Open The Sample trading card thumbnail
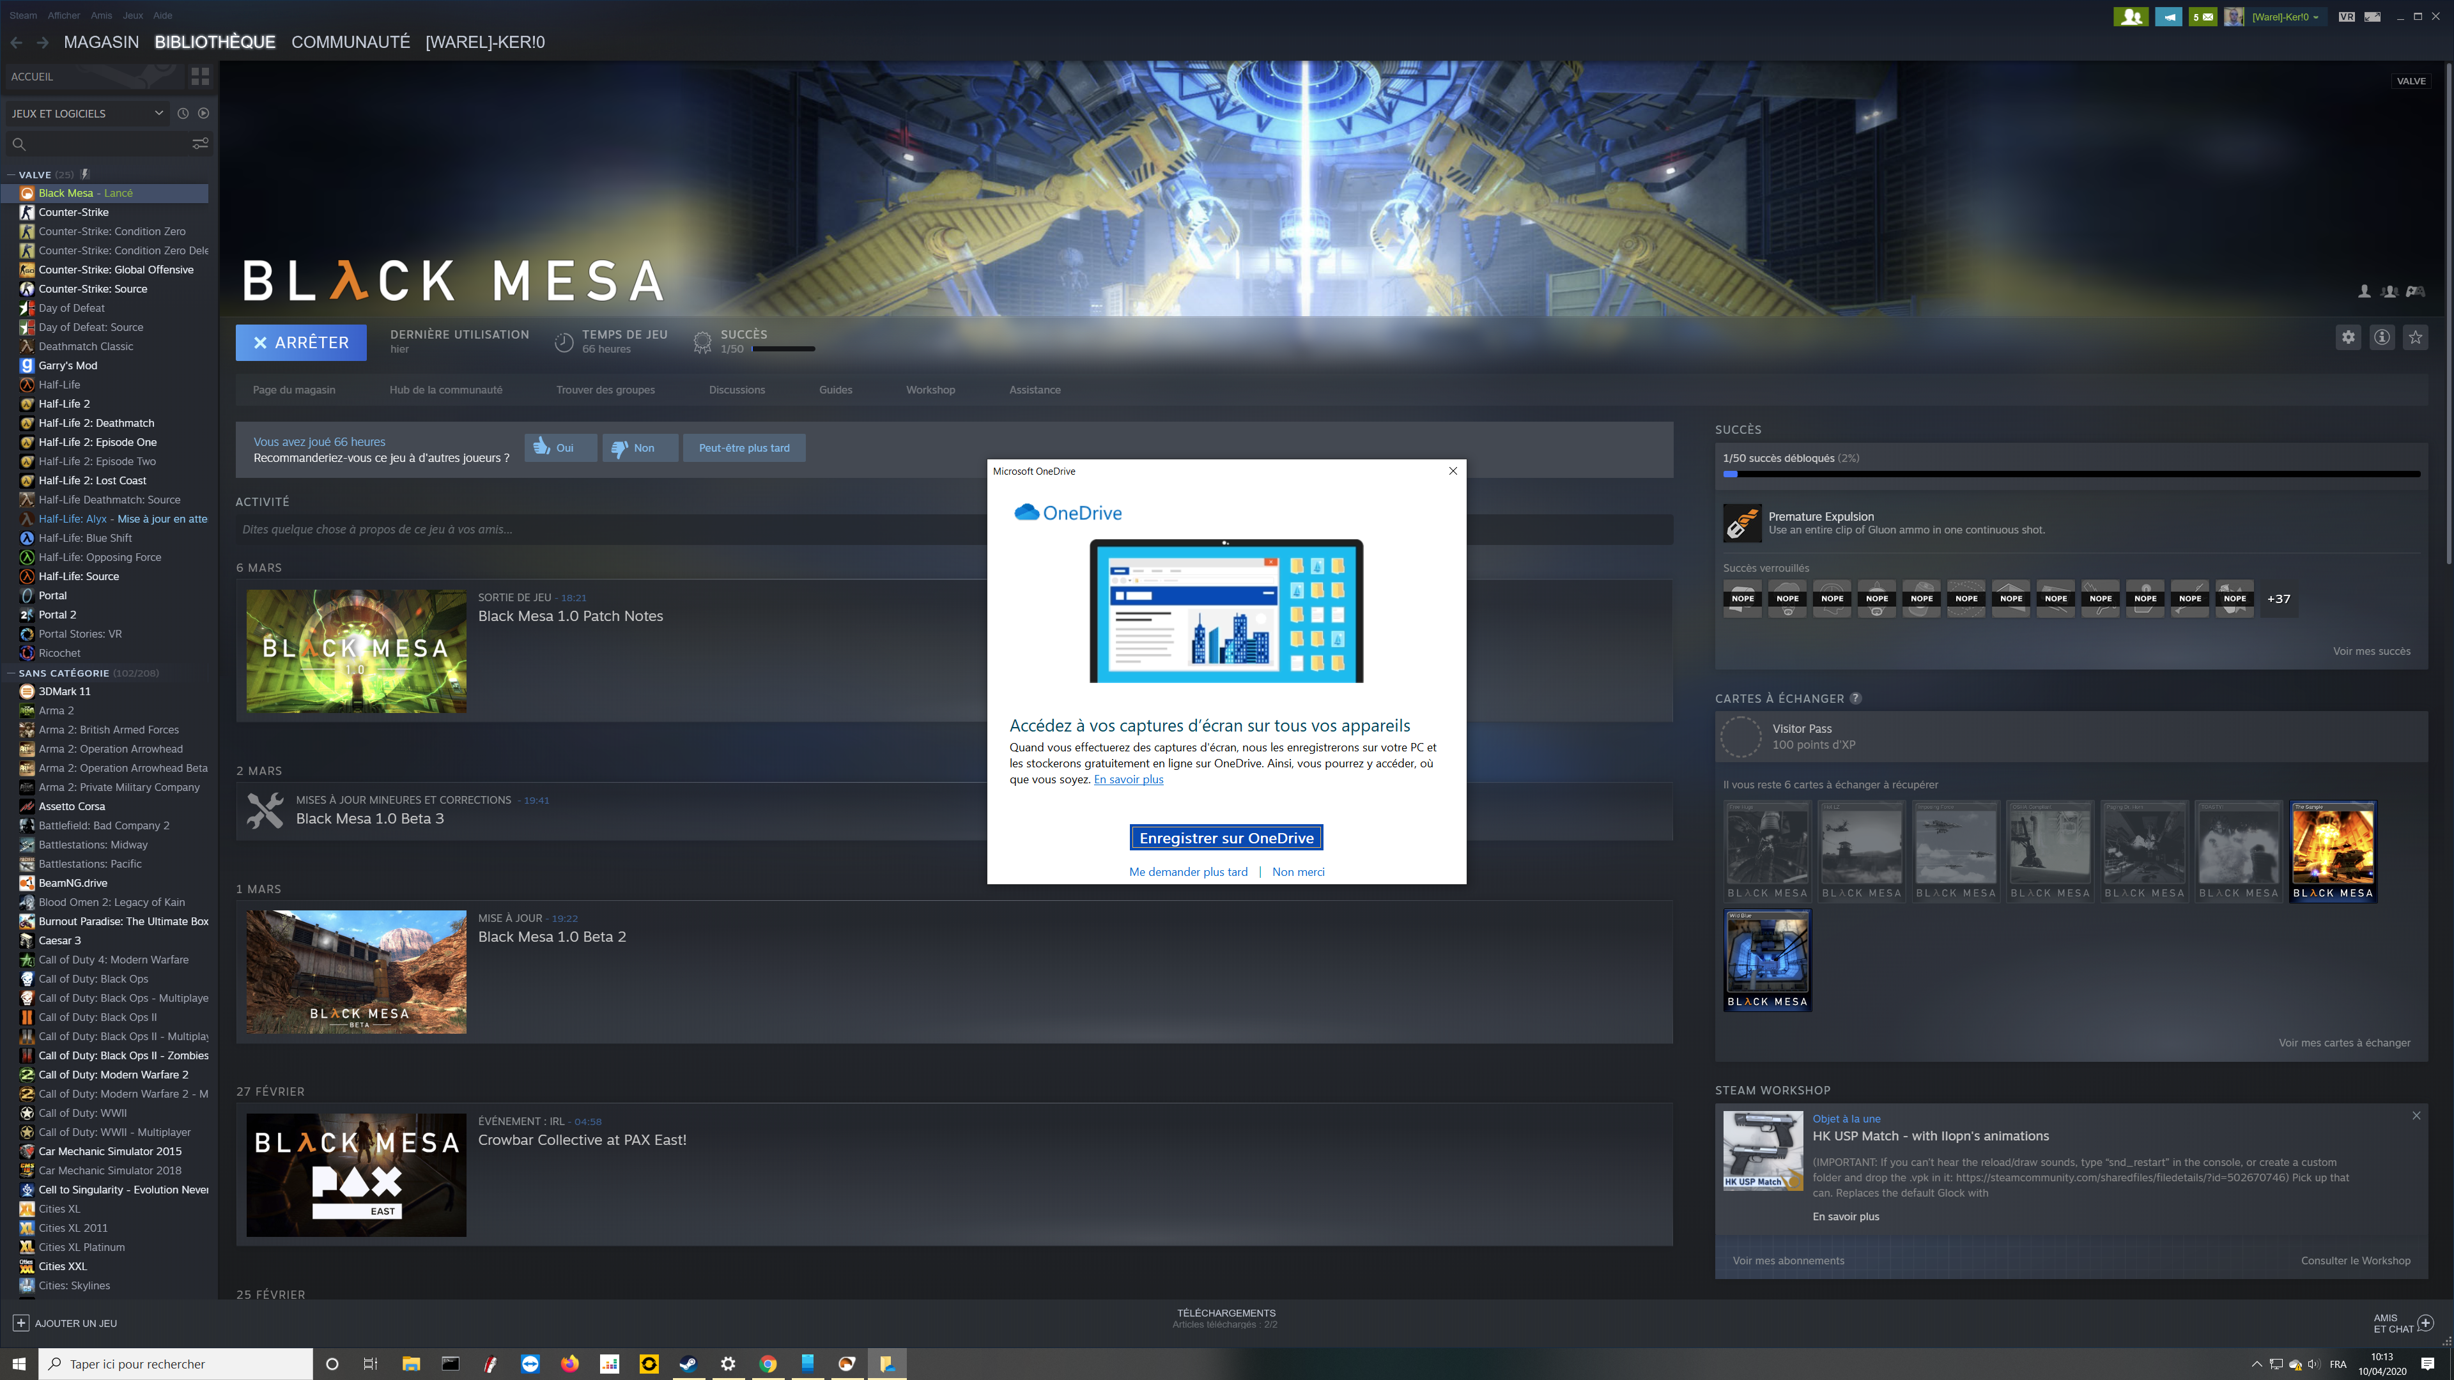The width and height of the screenshot is (2454, 1380). pos(2332,850)
